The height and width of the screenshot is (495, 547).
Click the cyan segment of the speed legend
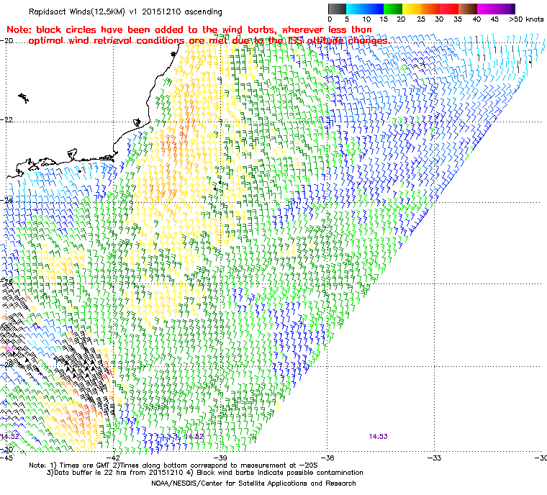tap(356, 9)
